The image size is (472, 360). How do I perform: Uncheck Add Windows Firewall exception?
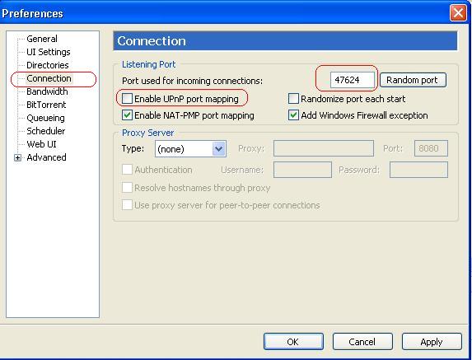click(x=293, y=115)
